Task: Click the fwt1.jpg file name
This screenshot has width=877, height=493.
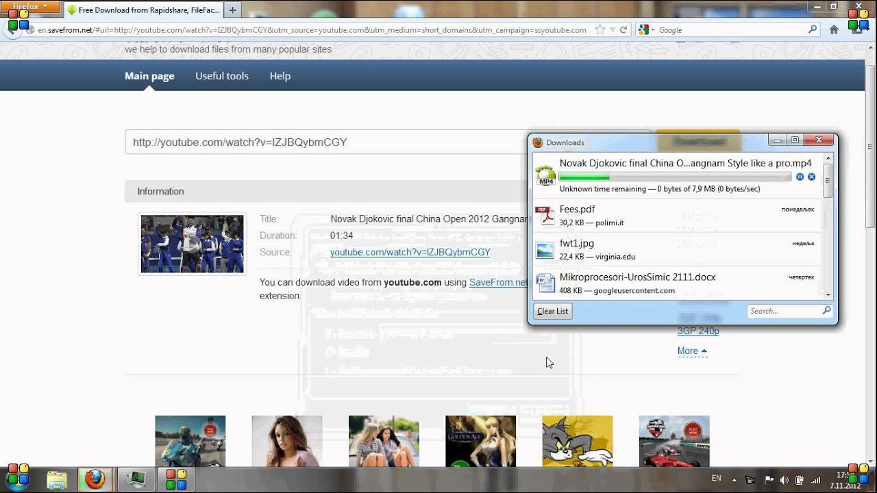Action: click(x=576, y=243)
